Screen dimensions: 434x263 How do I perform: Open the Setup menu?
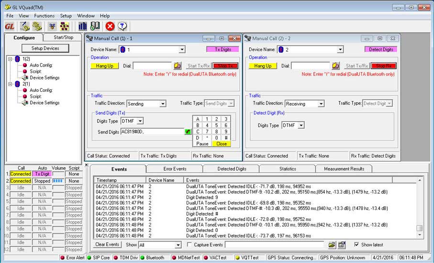click(x=66, y=16)
